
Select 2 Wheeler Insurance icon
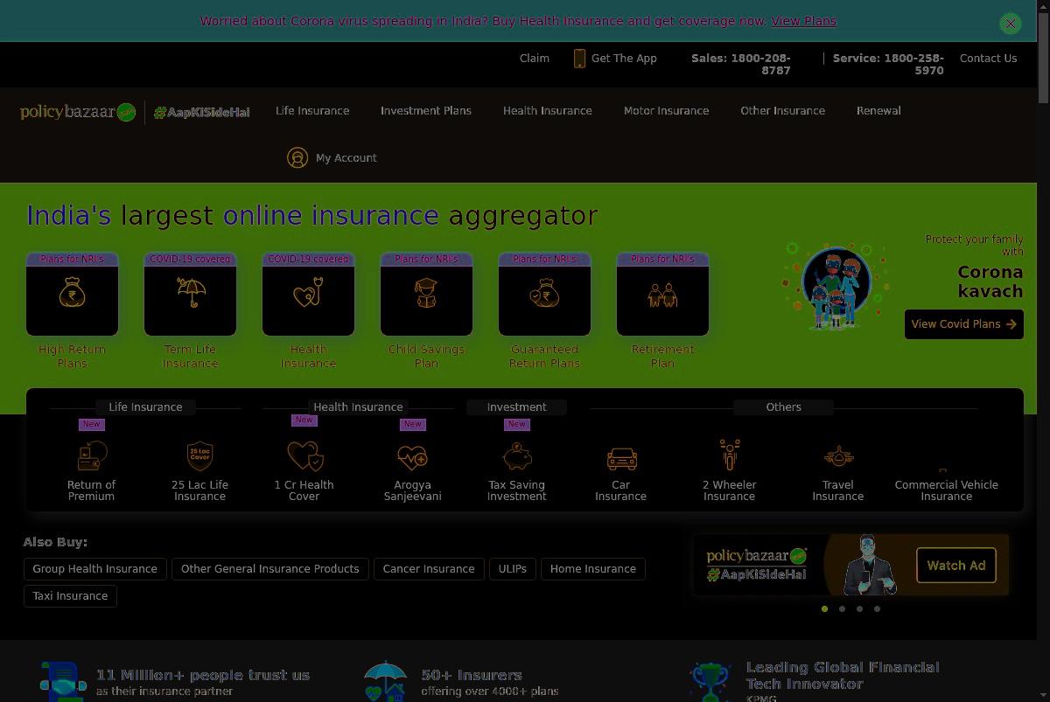730,455
